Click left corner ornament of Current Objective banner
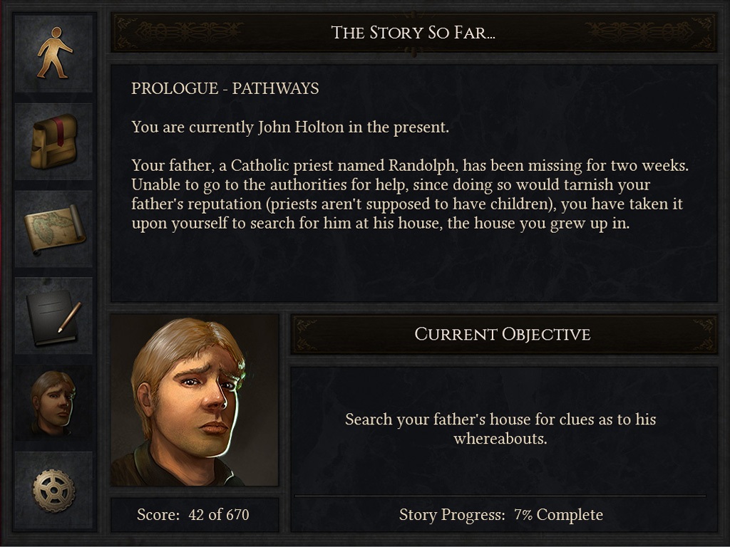The width and height of the screenshot is (730, 547). pyautogui.click(x=307, y=335)
